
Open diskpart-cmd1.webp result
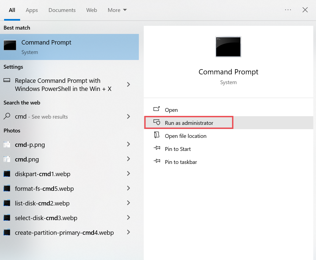69,174
